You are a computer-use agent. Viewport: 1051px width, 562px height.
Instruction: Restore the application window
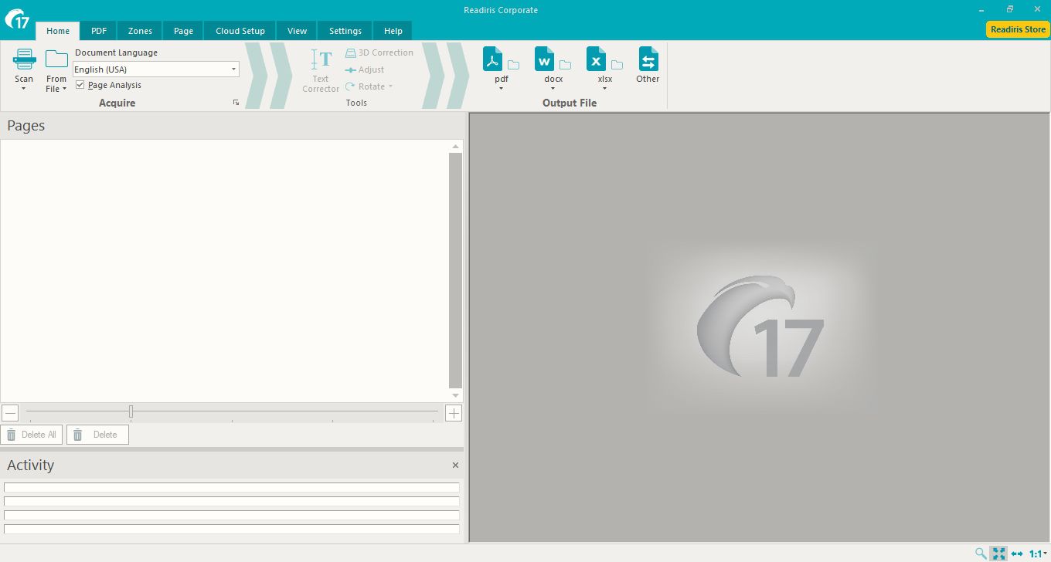1009,9
